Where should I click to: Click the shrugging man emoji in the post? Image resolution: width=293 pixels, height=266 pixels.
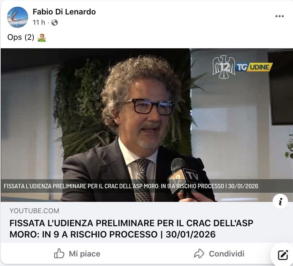[42, 38]
